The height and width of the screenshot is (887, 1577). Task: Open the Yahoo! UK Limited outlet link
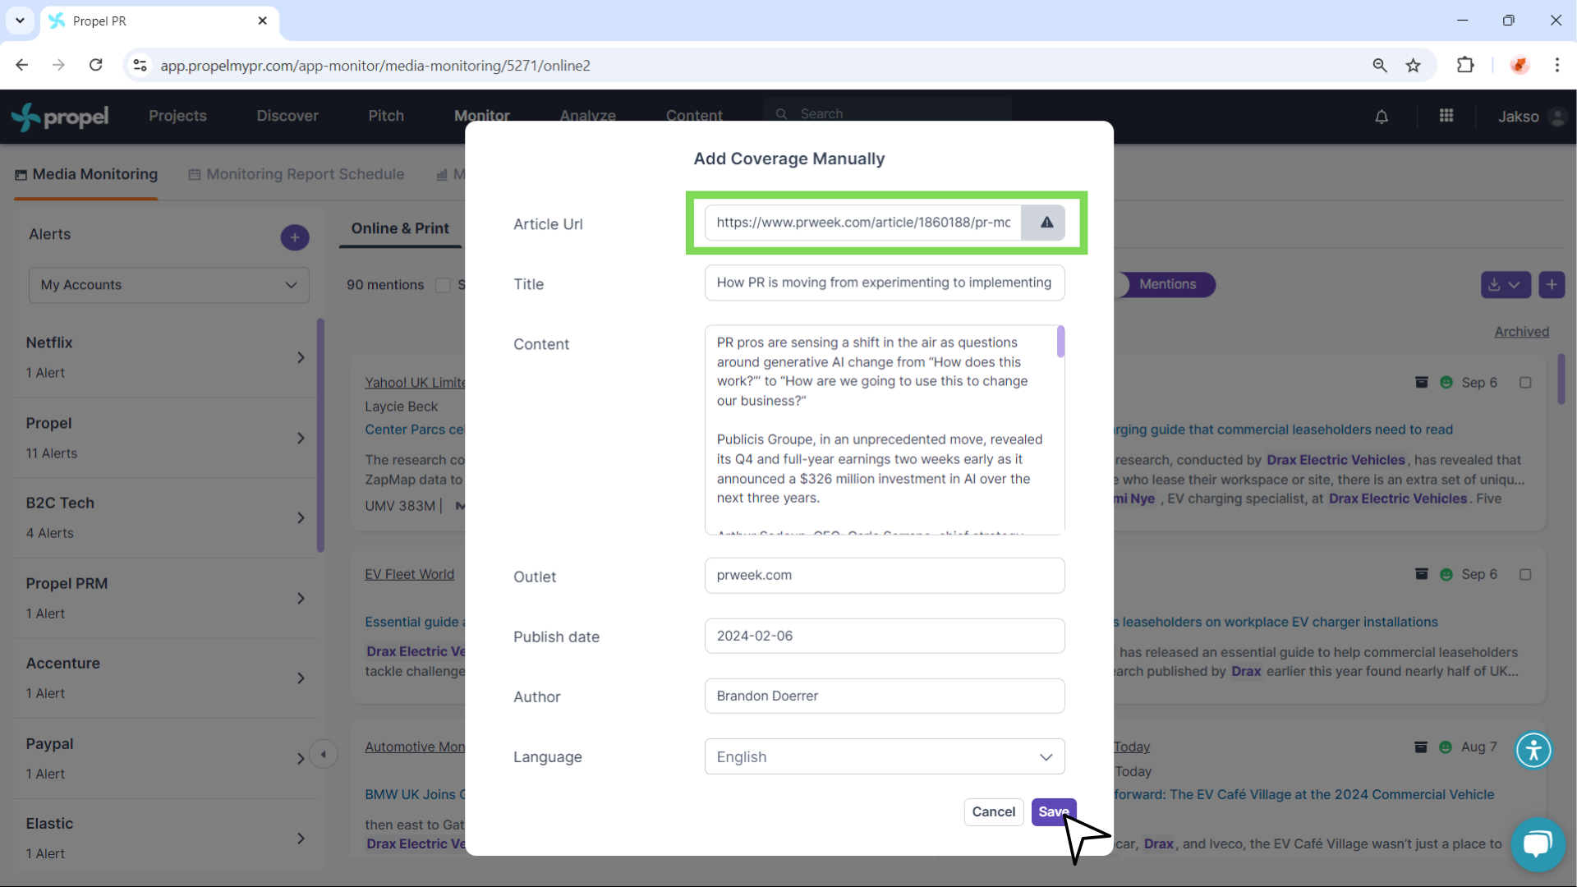pyautogui.click(x=415, y=382)
